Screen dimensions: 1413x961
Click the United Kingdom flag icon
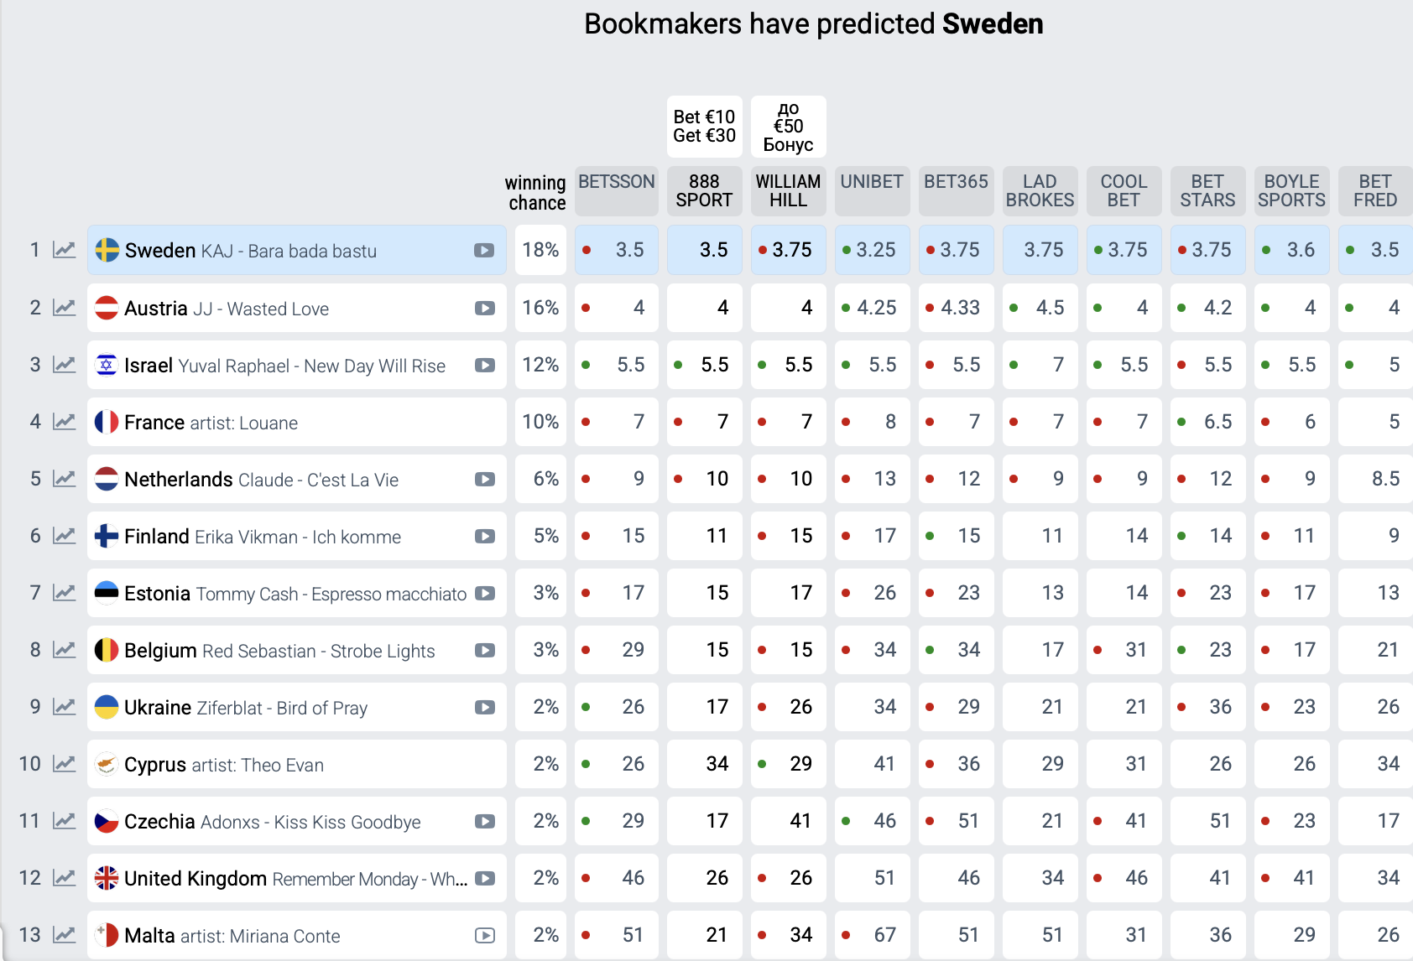tap(107, 878)
